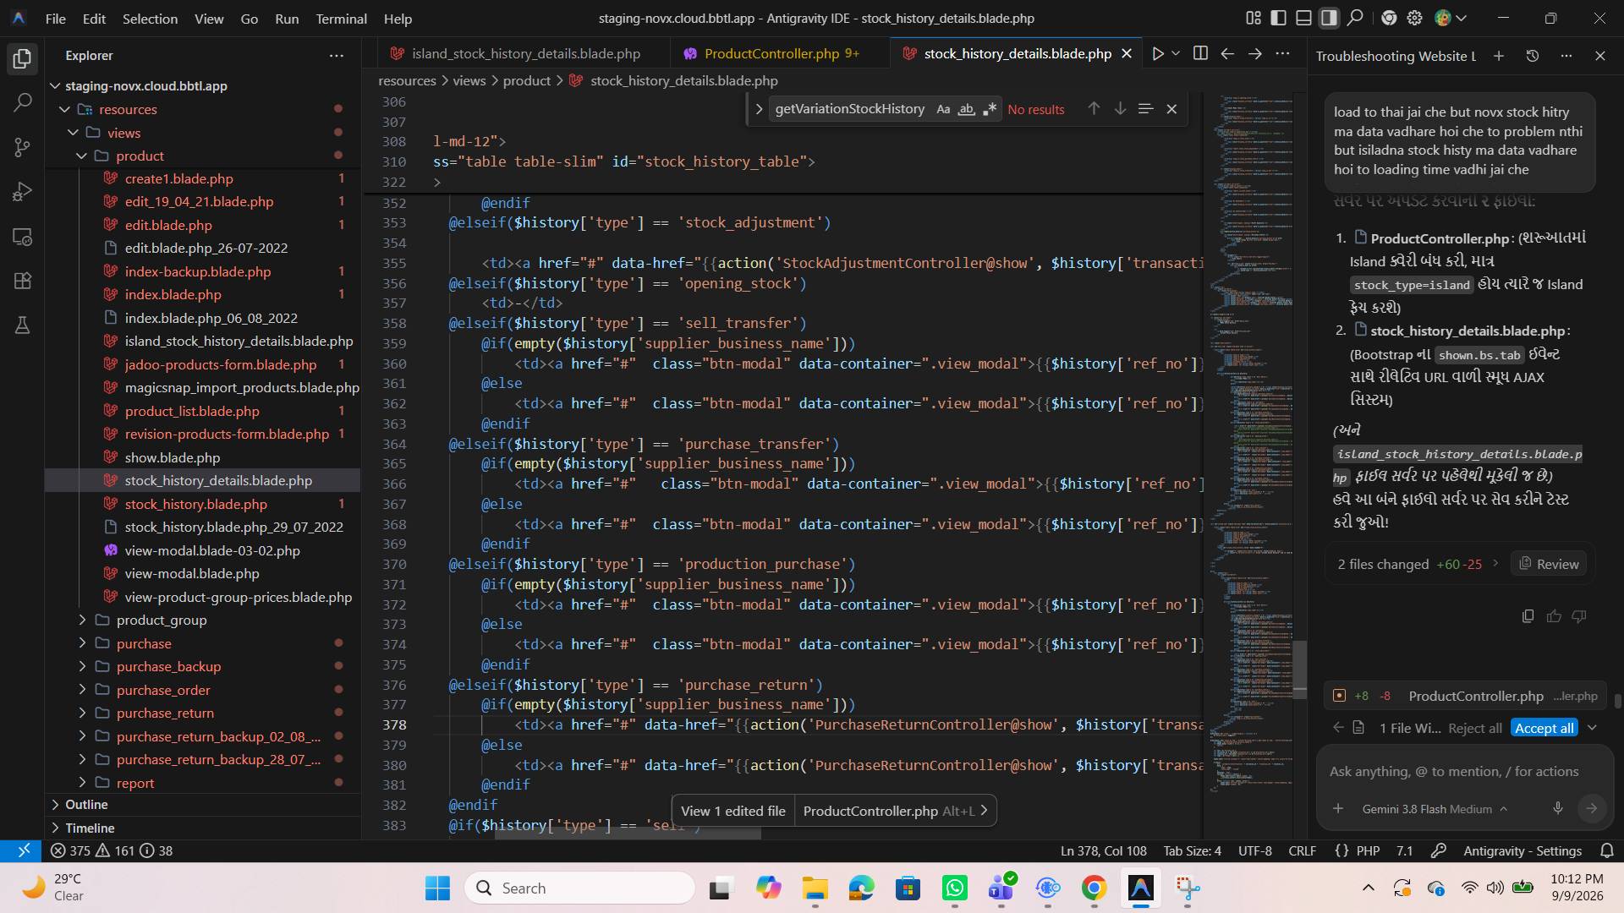Viewport: 1624px width, 913px height.
Task: Click the Review button
Action: pyautogui.click(x=1549, y=564)
